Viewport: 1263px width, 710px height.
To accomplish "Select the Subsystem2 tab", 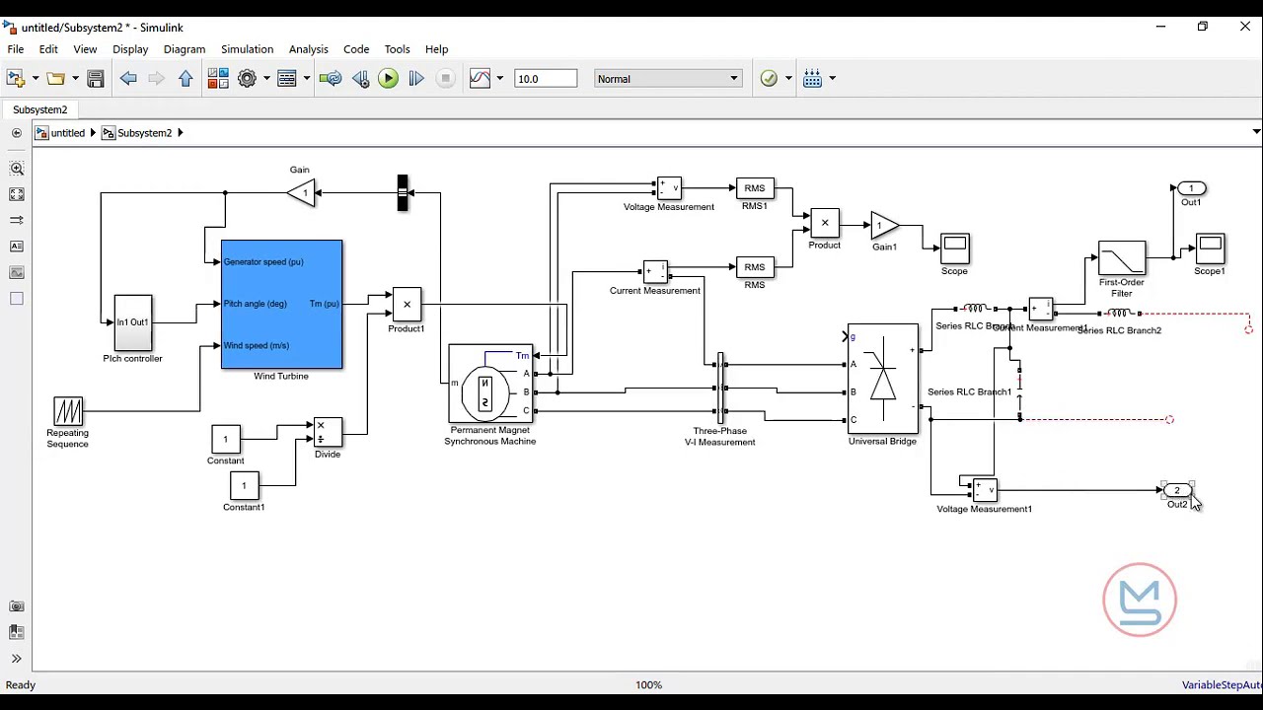I will tap(40, 109).
